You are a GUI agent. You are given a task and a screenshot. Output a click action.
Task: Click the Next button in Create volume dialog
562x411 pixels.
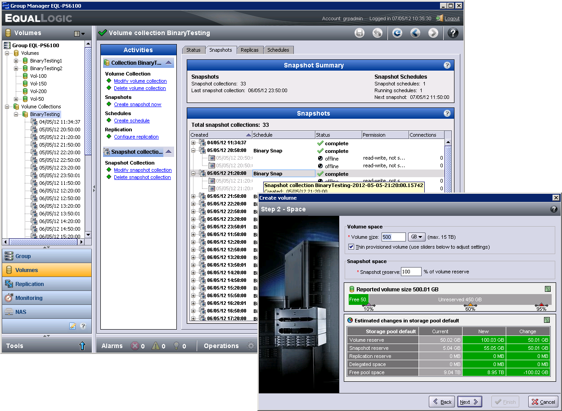click(x=470, y=402)
